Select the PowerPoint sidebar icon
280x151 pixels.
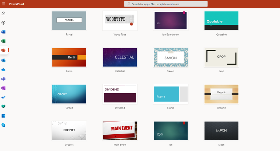pos(3,50)
